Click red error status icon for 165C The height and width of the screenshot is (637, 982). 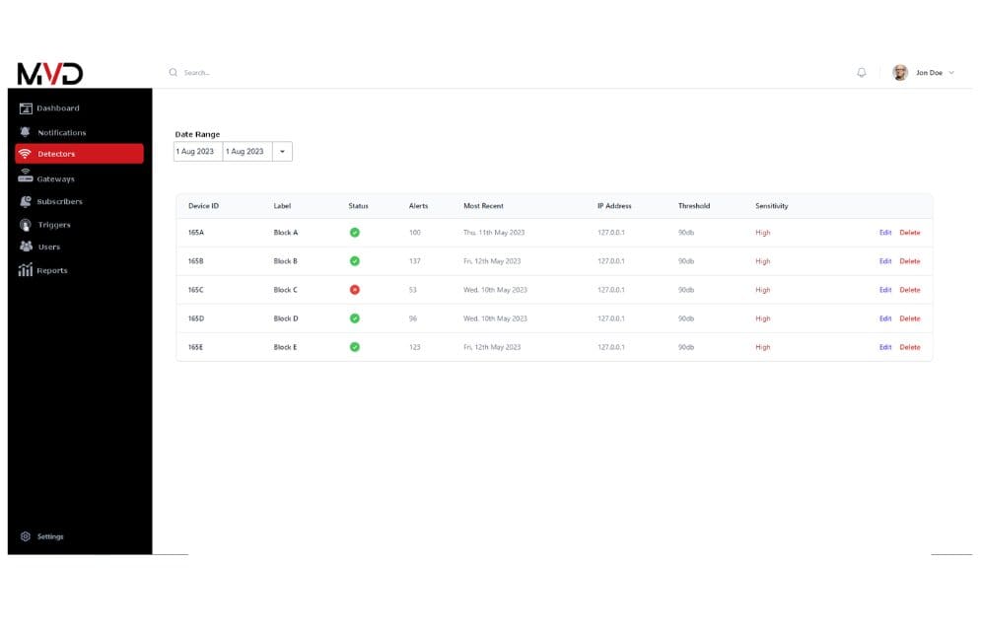click(x=355, y=290)
